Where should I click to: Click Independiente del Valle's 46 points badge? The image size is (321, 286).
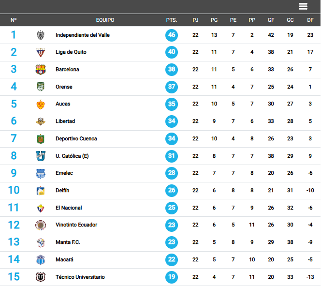point(172,35)
